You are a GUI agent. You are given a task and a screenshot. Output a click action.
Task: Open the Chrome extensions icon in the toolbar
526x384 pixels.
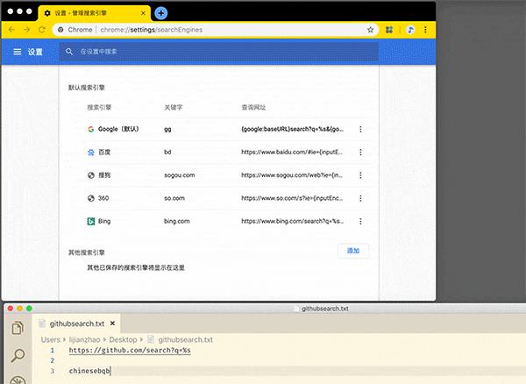389,30
